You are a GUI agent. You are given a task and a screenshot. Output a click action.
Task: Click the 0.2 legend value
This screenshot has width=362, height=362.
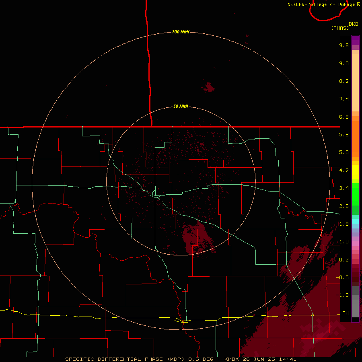point(344,260)
